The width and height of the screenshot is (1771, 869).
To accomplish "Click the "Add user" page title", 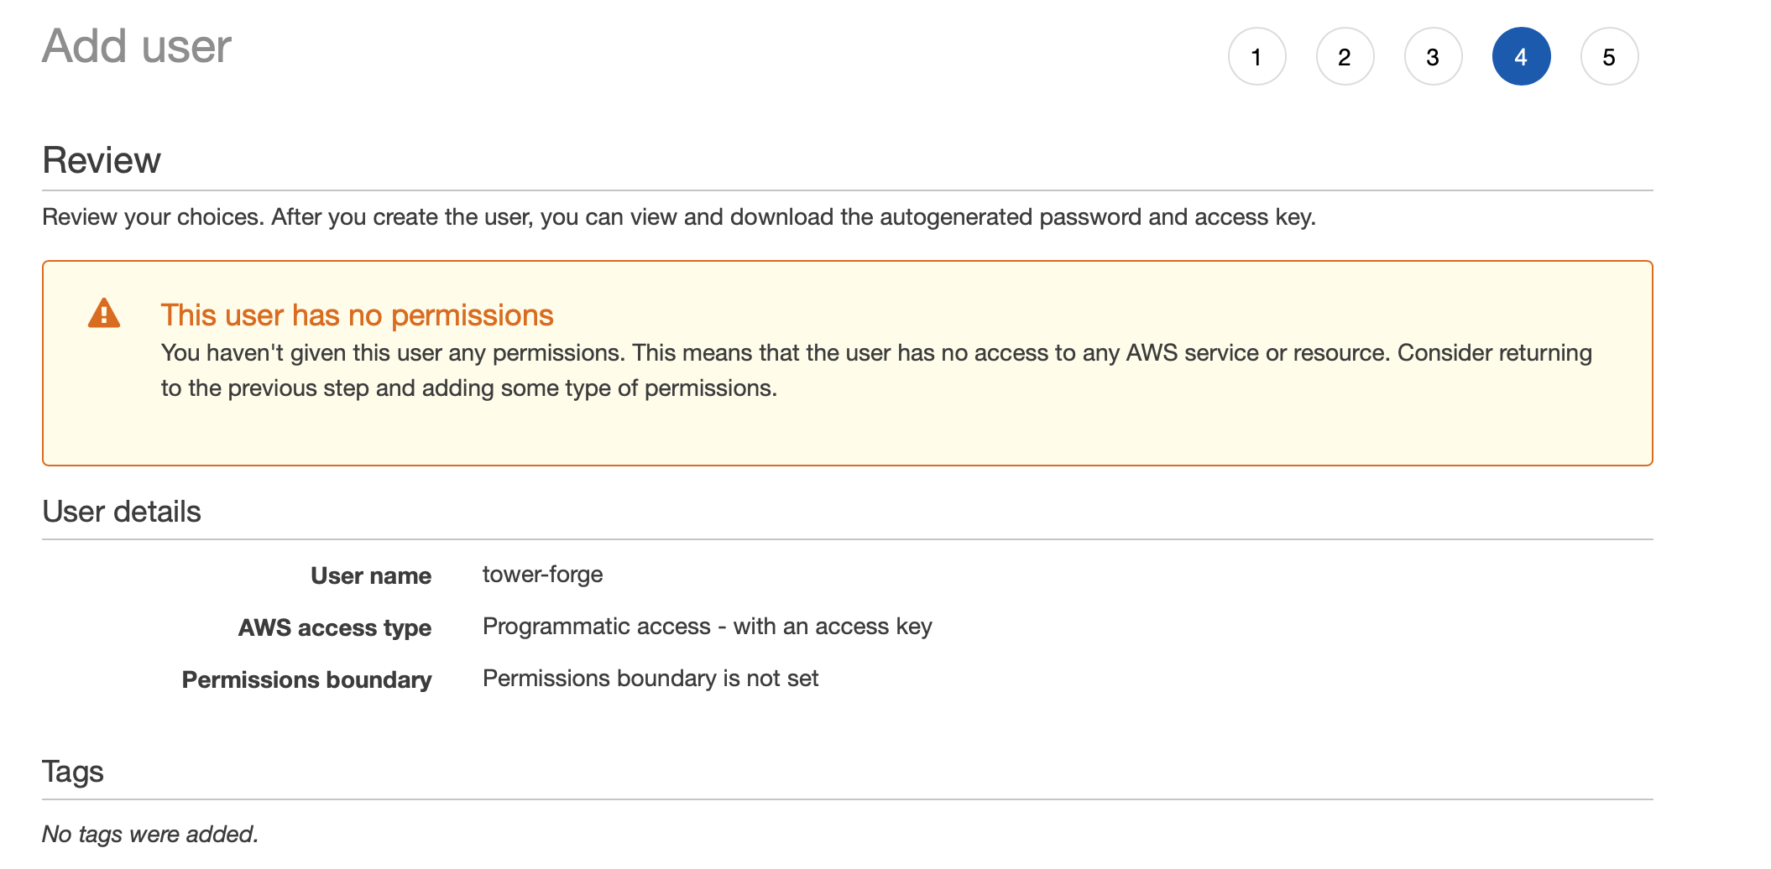I will 137,46.
